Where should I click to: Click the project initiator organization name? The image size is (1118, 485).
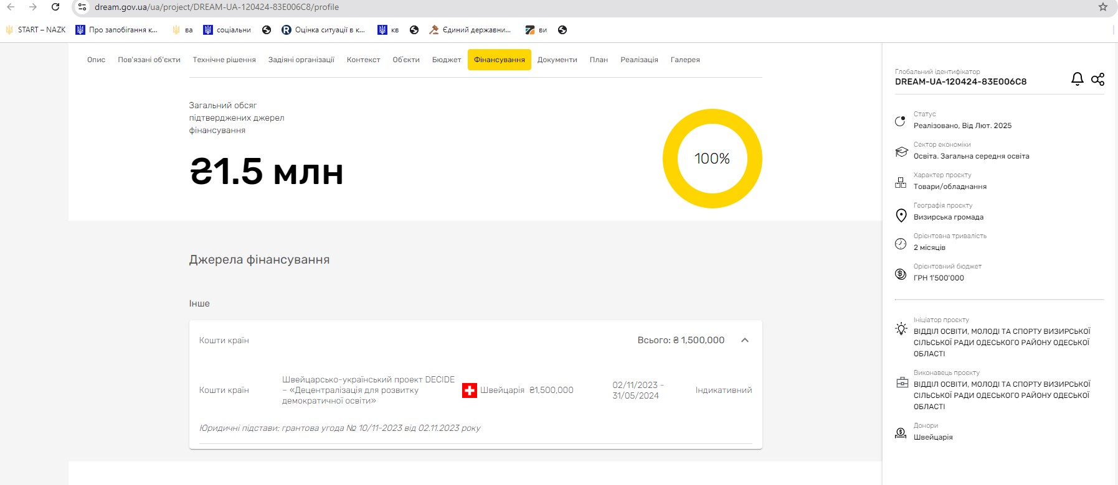[1001, 343]
